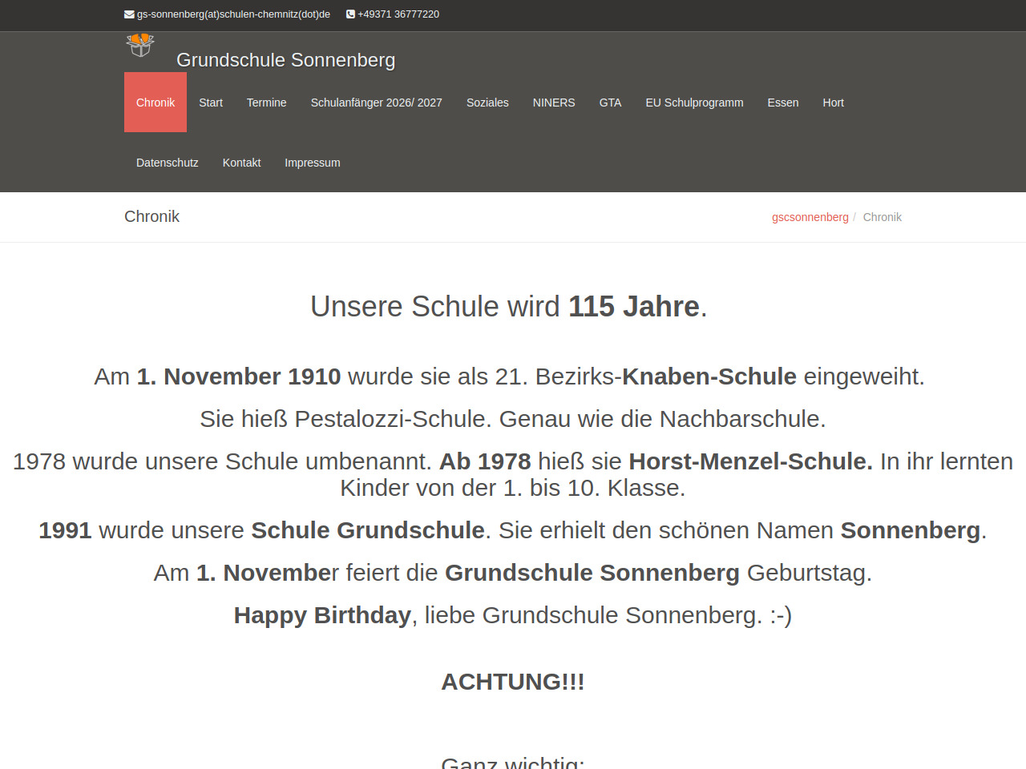This screenshot has width=1026, height=769.
Task: Go to the Hort page
Action: tap(833, 103)
